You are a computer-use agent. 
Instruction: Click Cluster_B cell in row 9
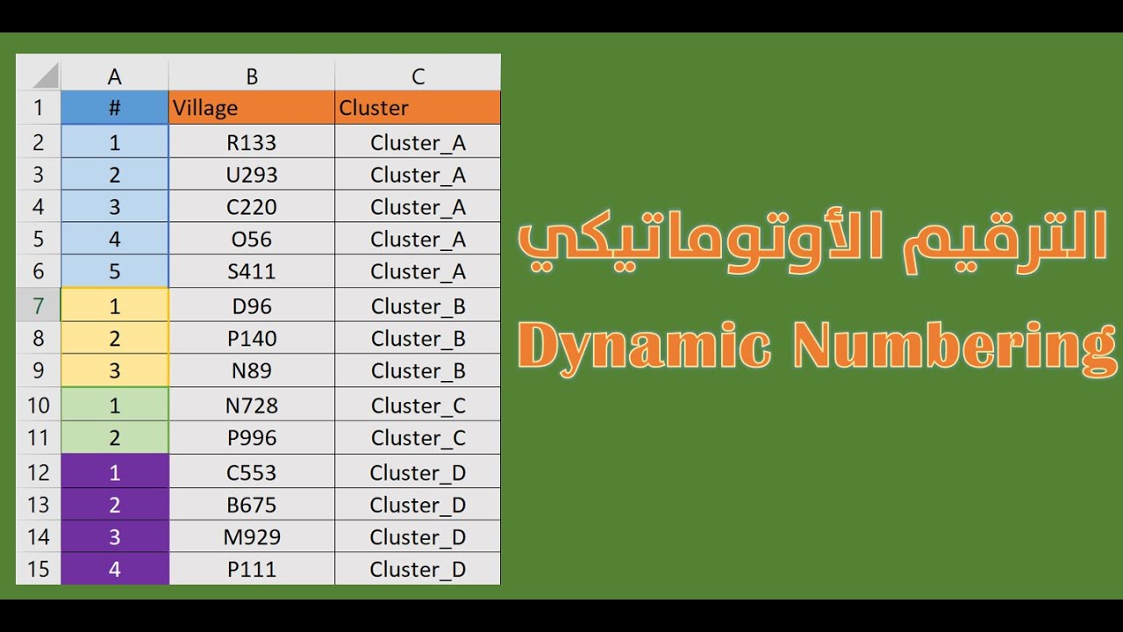pos(418,370)
